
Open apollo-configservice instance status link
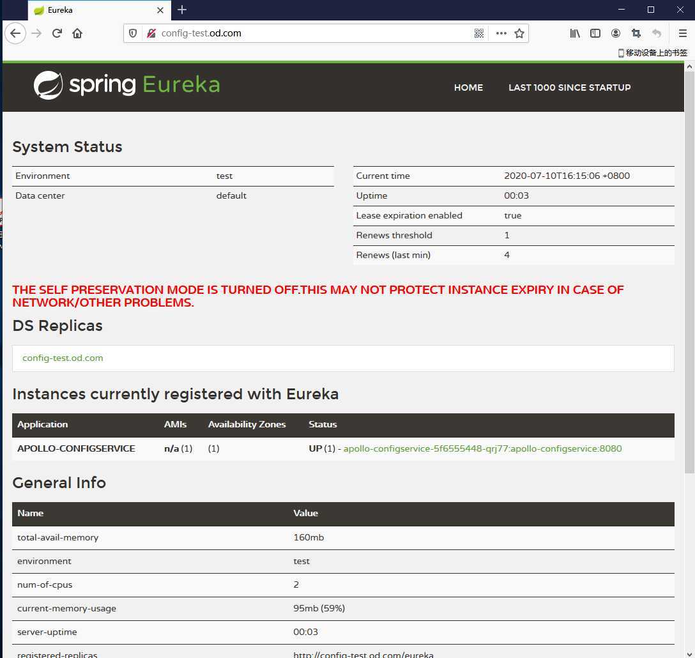click(x=482, y=448)
